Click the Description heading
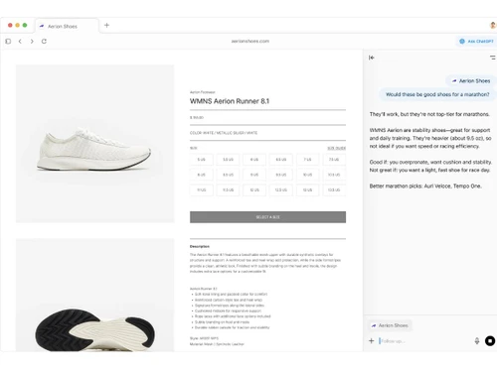Image resolution: width=497 pixels, height=372 pixels. tap(200, 246)
